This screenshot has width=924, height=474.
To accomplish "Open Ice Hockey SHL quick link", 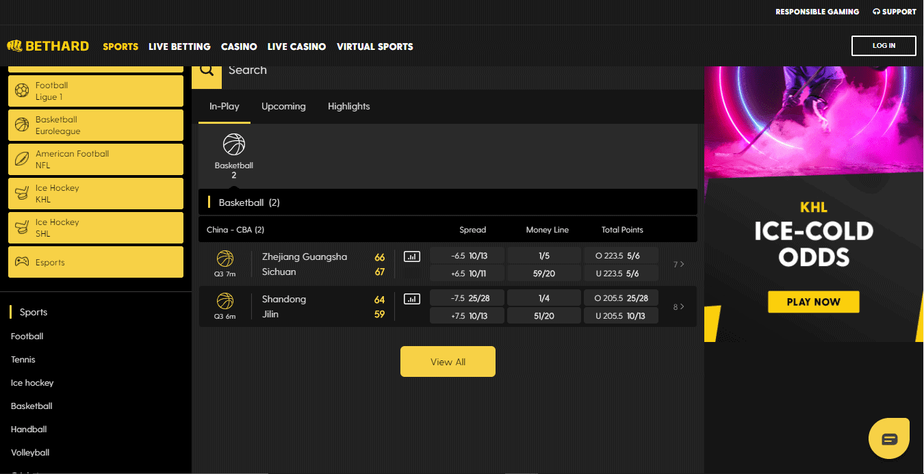I will click(x=96, y=228).
